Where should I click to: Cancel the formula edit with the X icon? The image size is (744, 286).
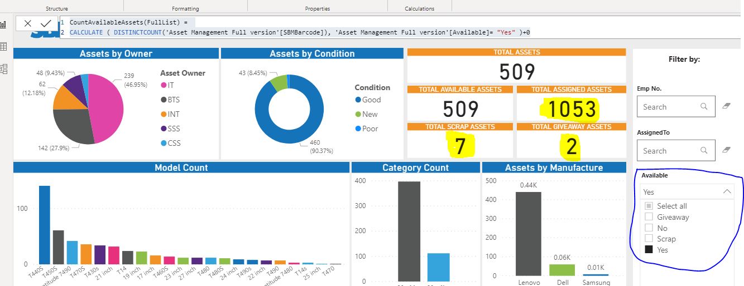click(28, 23)
